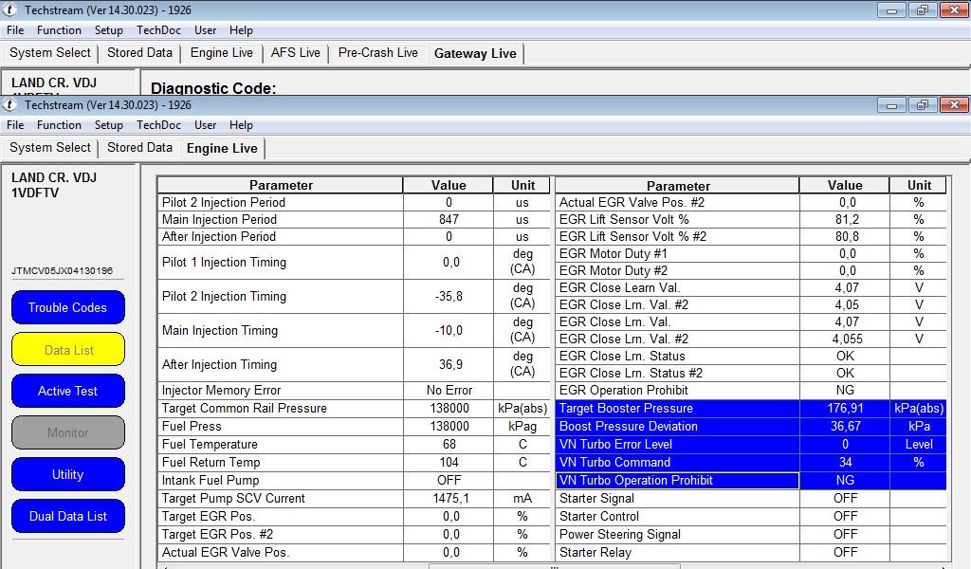Click Techstream app icon in back title bar
This screenshot has height=569, width=971.
(9, 9)
